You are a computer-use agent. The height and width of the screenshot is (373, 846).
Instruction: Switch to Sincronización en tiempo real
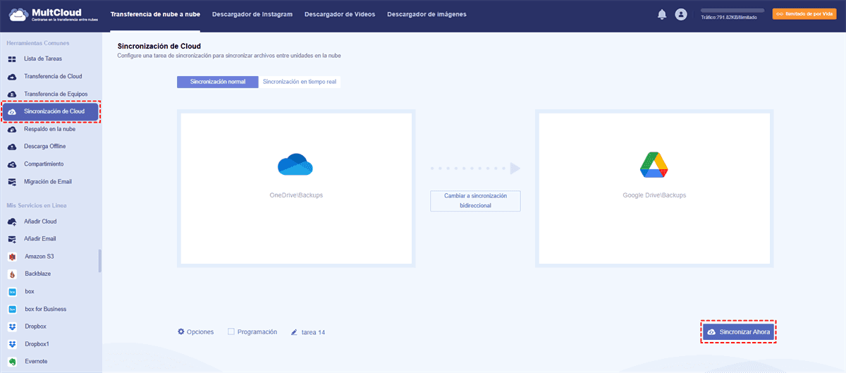[300, 82]
